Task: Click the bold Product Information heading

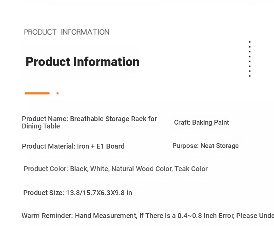Action: tap(83, 62)
